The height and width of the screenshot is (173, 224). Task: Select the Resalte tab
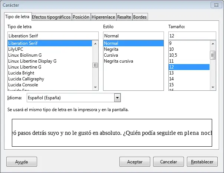pos(124,17)
